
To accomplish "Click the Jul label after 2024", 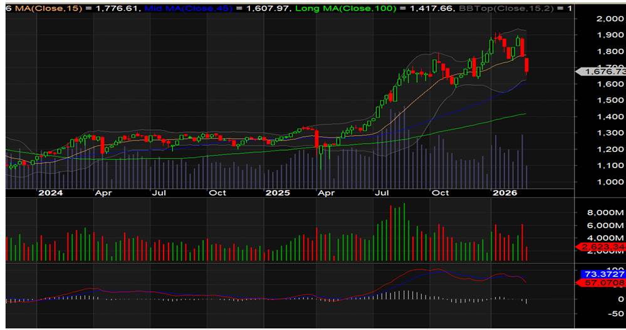I will (159, 193).
